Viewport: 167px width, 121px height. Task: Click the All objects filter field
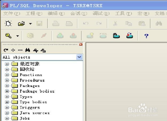coord(42,57)
